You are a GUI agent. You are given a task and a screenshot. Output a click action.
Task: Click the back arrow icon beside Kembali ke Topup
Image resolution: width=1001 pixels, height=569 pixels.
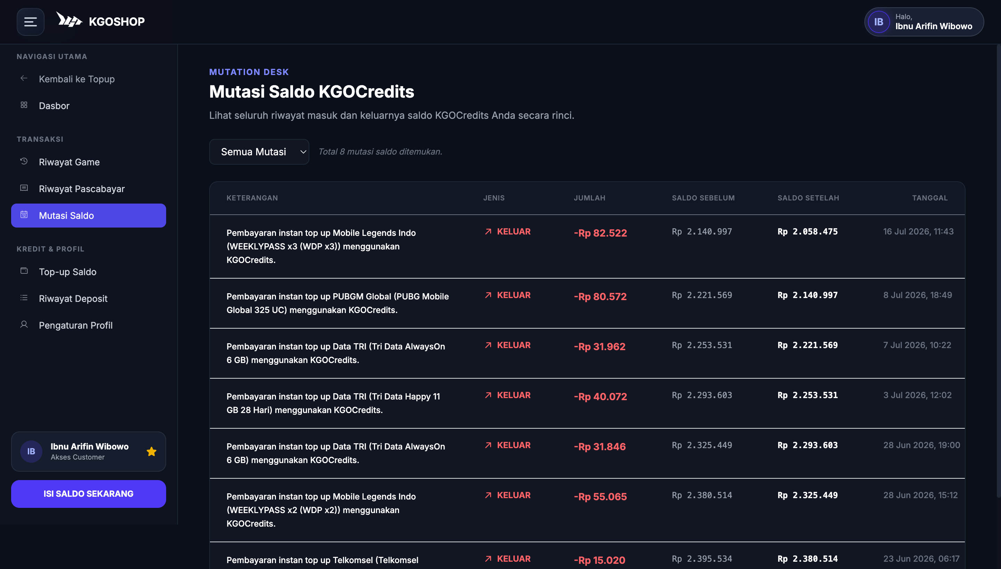[24, 79]
